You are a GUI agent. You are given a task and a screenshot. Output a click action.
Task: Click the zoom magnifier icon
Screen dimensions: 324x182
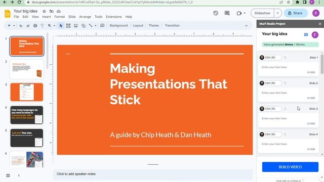(50, 26)
